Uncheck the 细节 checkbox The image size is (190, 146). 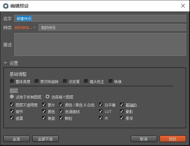pyautogui.click(x=12, y=111)
